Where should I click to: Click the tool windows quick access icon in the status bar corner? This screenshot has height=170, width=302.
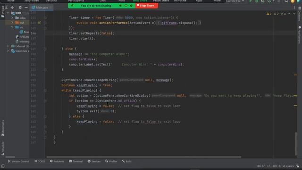(x=3, y=166)
